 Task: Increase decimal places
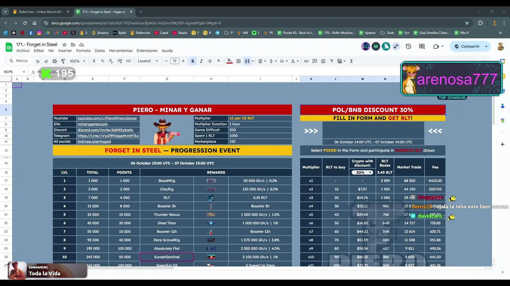click(120, 61)
